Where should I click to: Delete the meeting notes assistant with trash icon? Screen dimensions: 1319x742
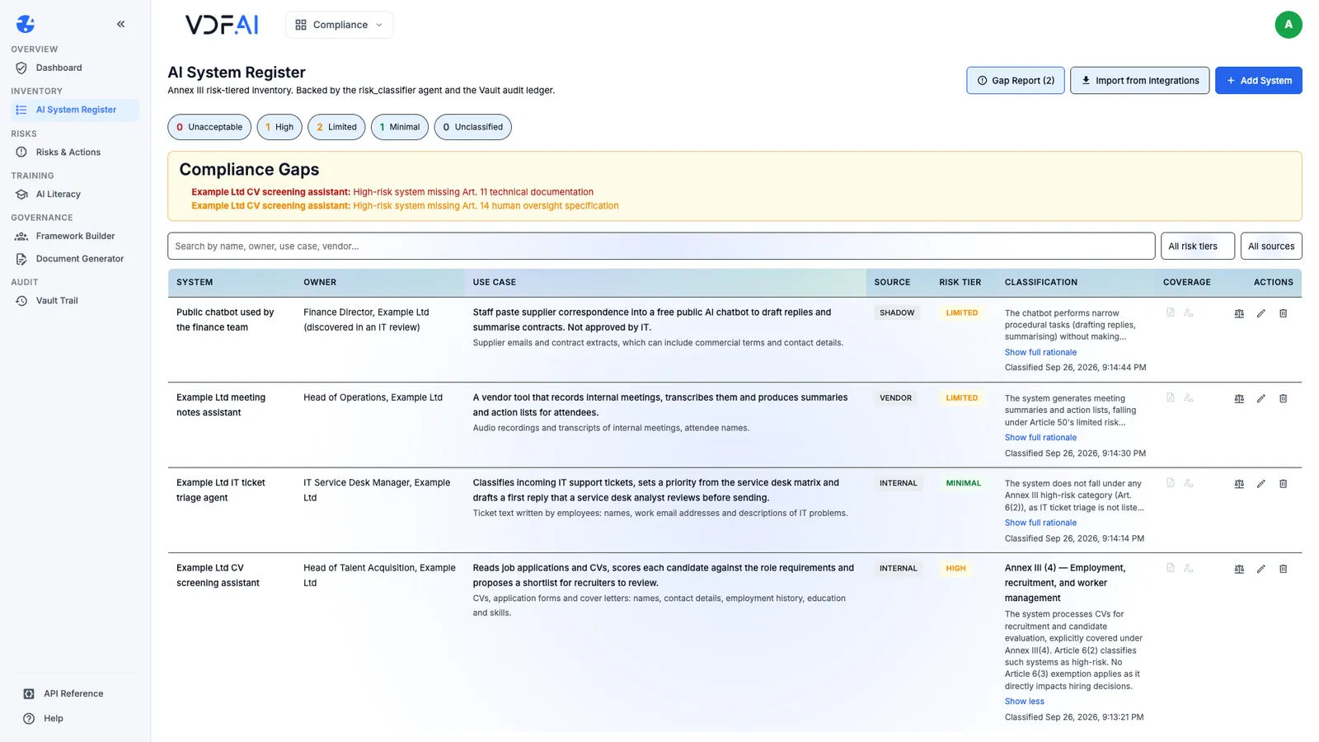tap(1283, 398)
